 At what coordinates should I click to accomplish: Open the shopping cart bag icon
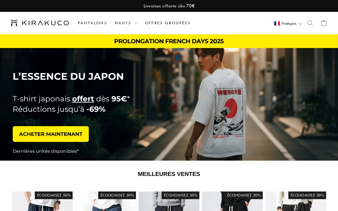tap(324, 23)
